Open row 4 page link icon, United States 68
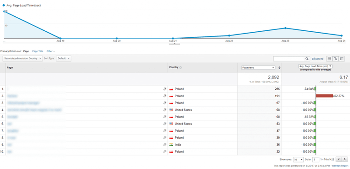This screenshot has width=350, height=169. (x=165, y=110)
